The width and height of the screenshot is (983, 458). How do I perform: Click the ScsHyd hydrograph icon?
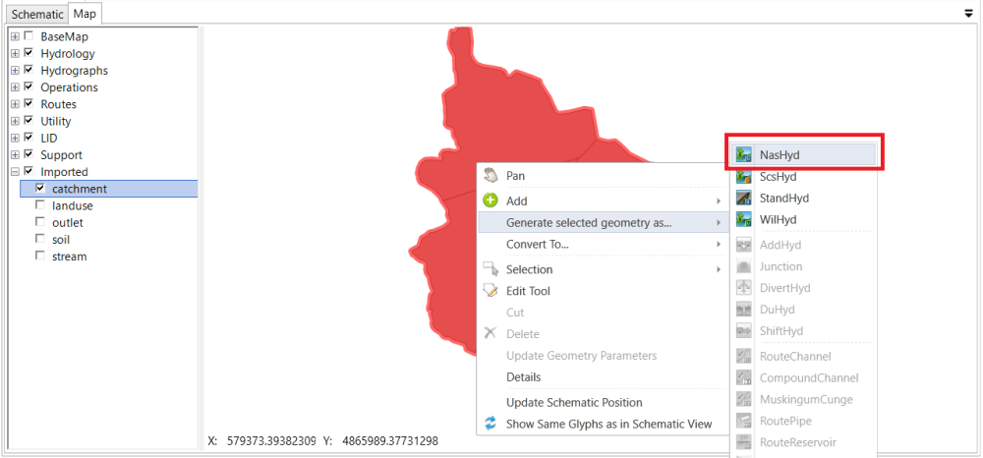coord(744,177)
